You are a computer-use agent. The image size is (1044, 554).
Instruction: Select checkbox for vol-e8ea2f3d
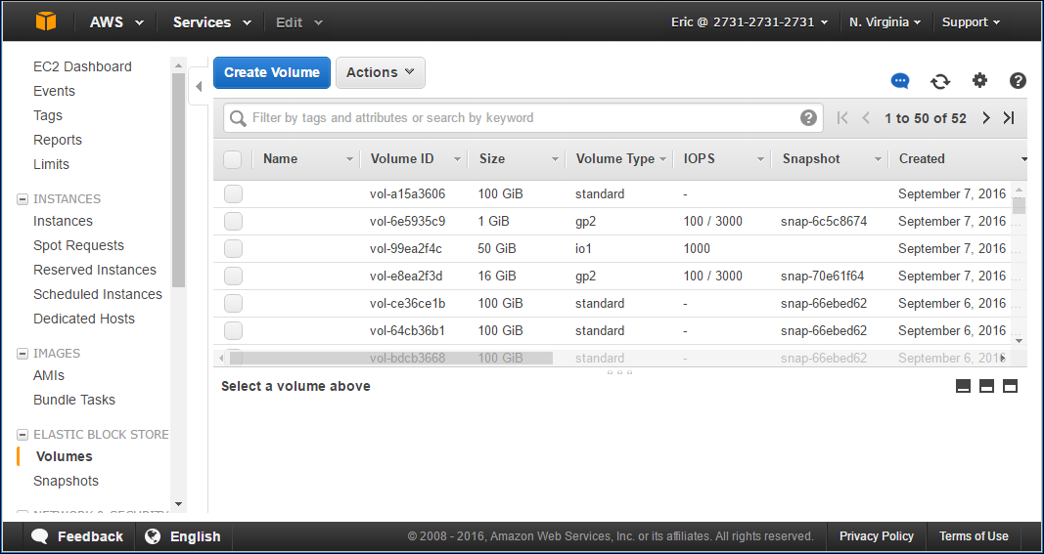(233, 276)
